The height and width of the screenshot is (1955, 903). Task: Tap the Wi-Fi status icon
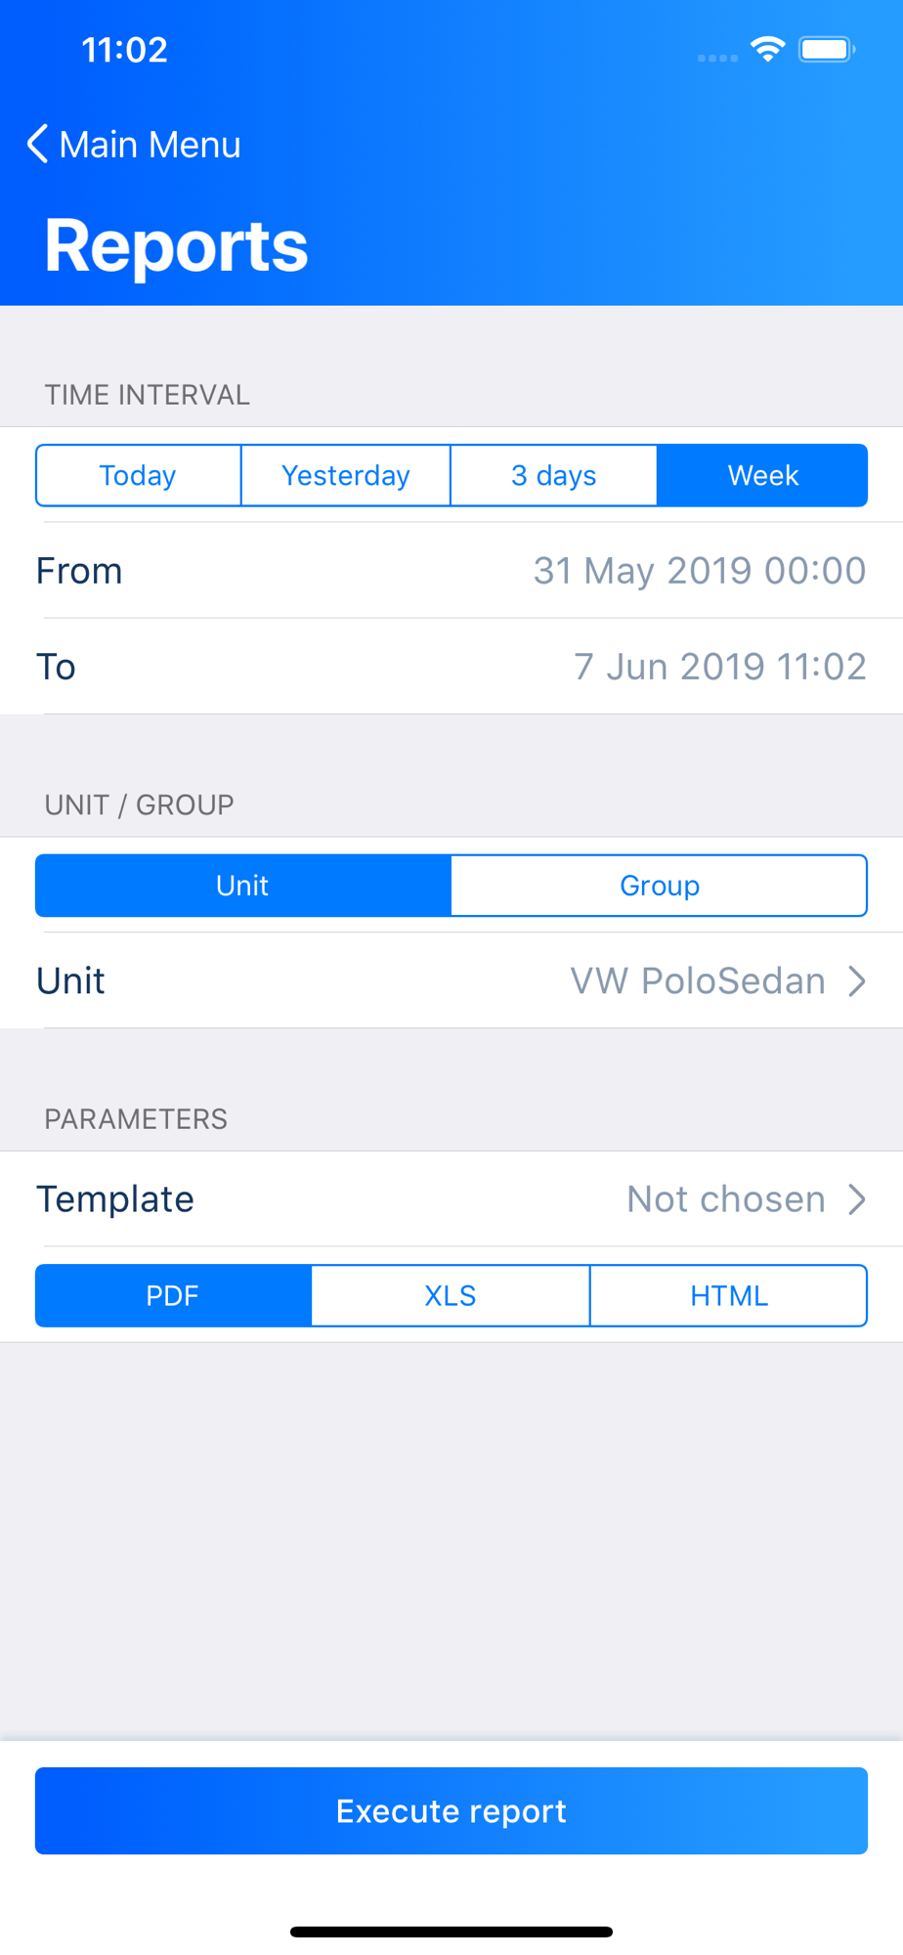click(x=768, y=49)
